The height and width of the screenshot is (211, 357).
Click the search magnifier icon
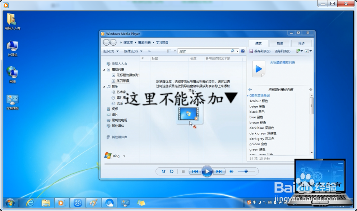click(232, 51)
